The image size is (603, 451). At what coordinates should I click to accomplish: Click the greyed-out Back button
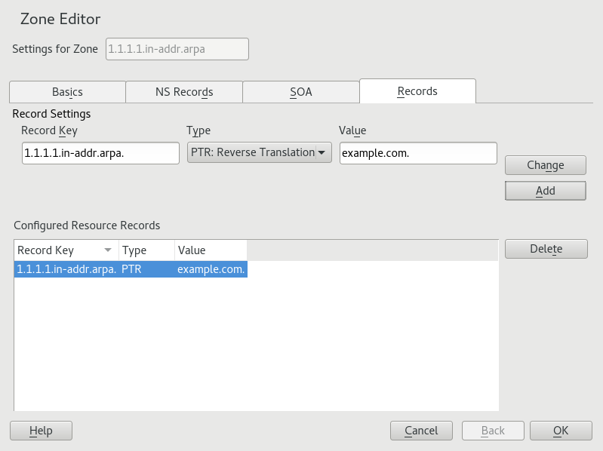pyautogui.click(x=493, y=431)
